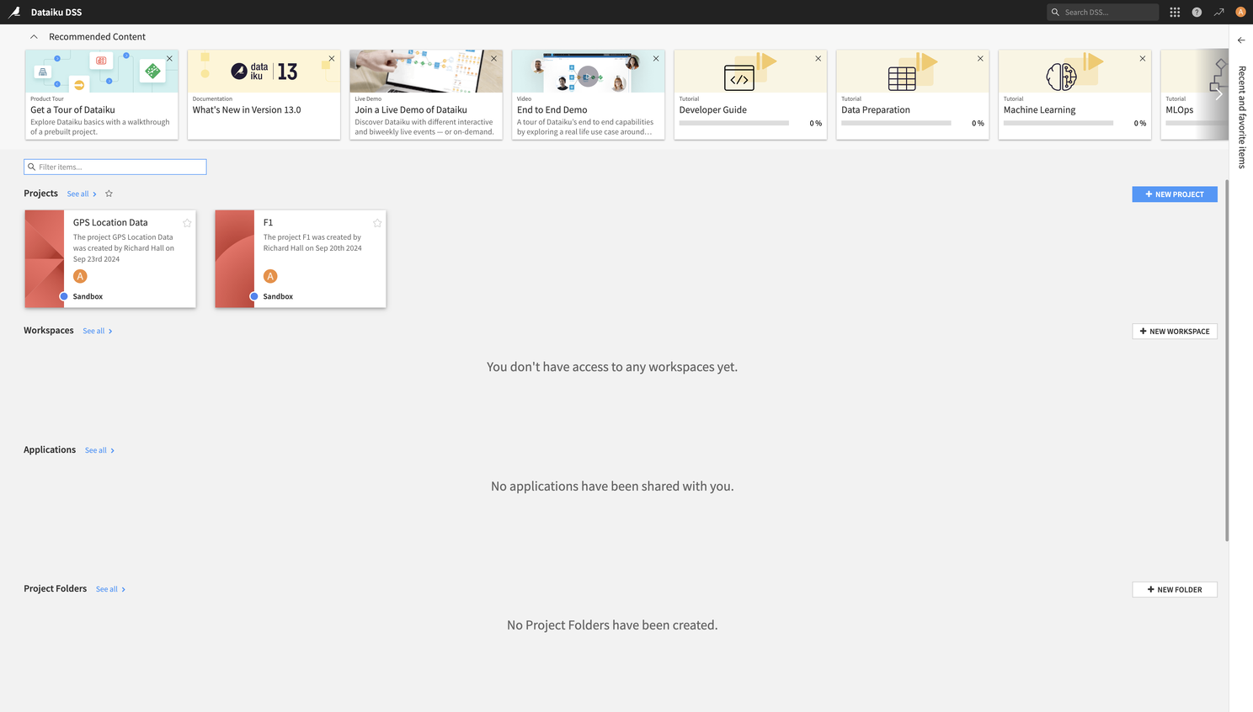
Task: Focus the Search DSS field
Action: (x=1103, y=12)
